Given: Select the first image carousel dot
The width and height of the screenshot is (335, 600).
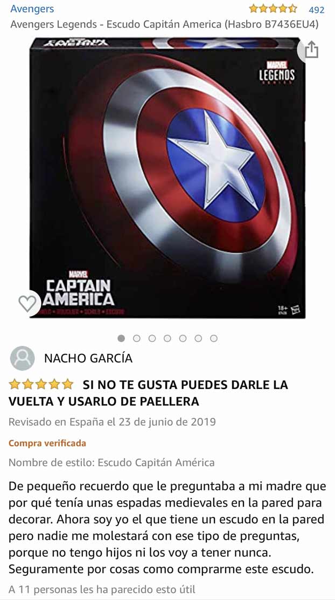Looking at the screenshot, I should coord(122,338).
